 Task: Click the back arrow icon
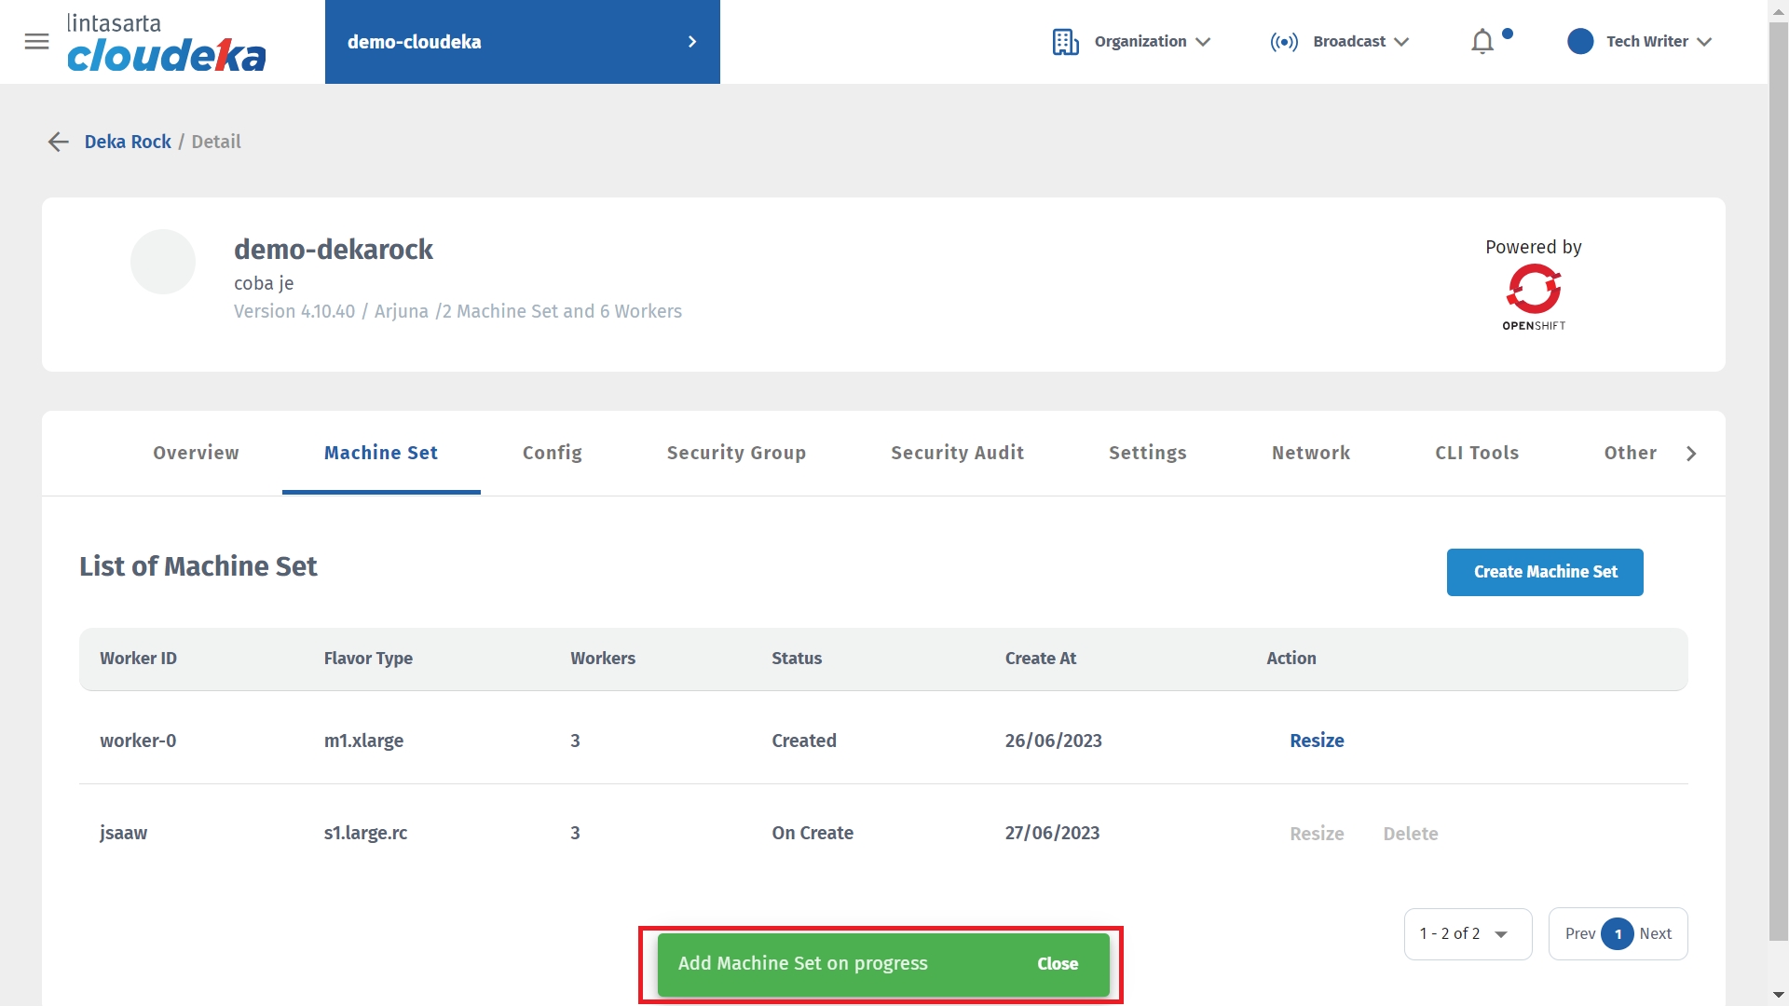coord(58,142)
